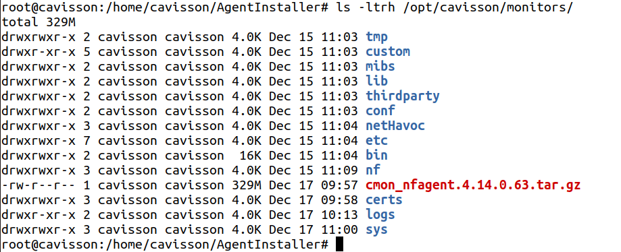Click the certs directory name
621x252 pixels.
384,200
